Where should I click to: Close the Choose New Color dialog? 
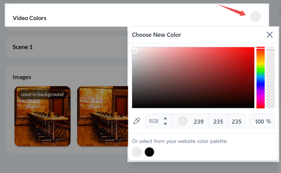tap(270, 34)
